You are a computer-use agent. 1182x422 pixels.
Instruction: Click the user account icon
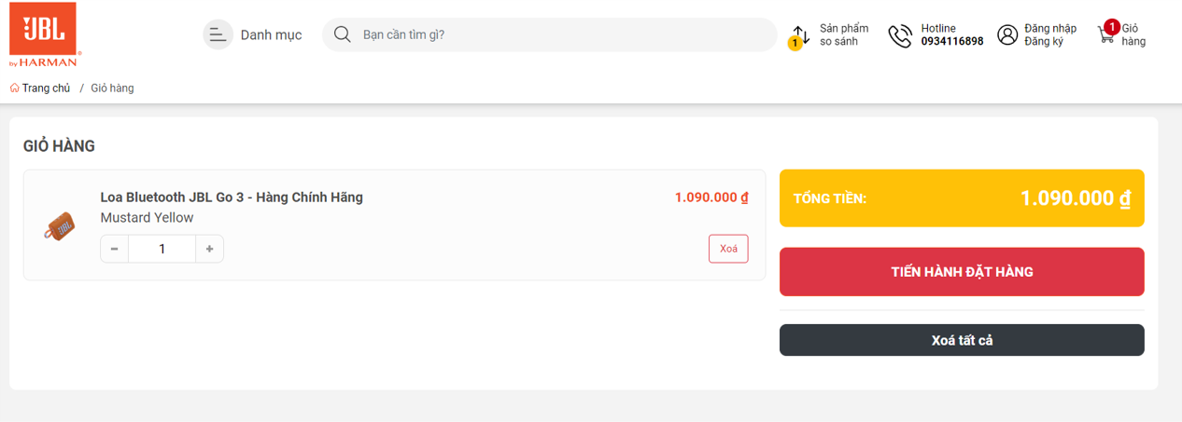point(1007,35)
